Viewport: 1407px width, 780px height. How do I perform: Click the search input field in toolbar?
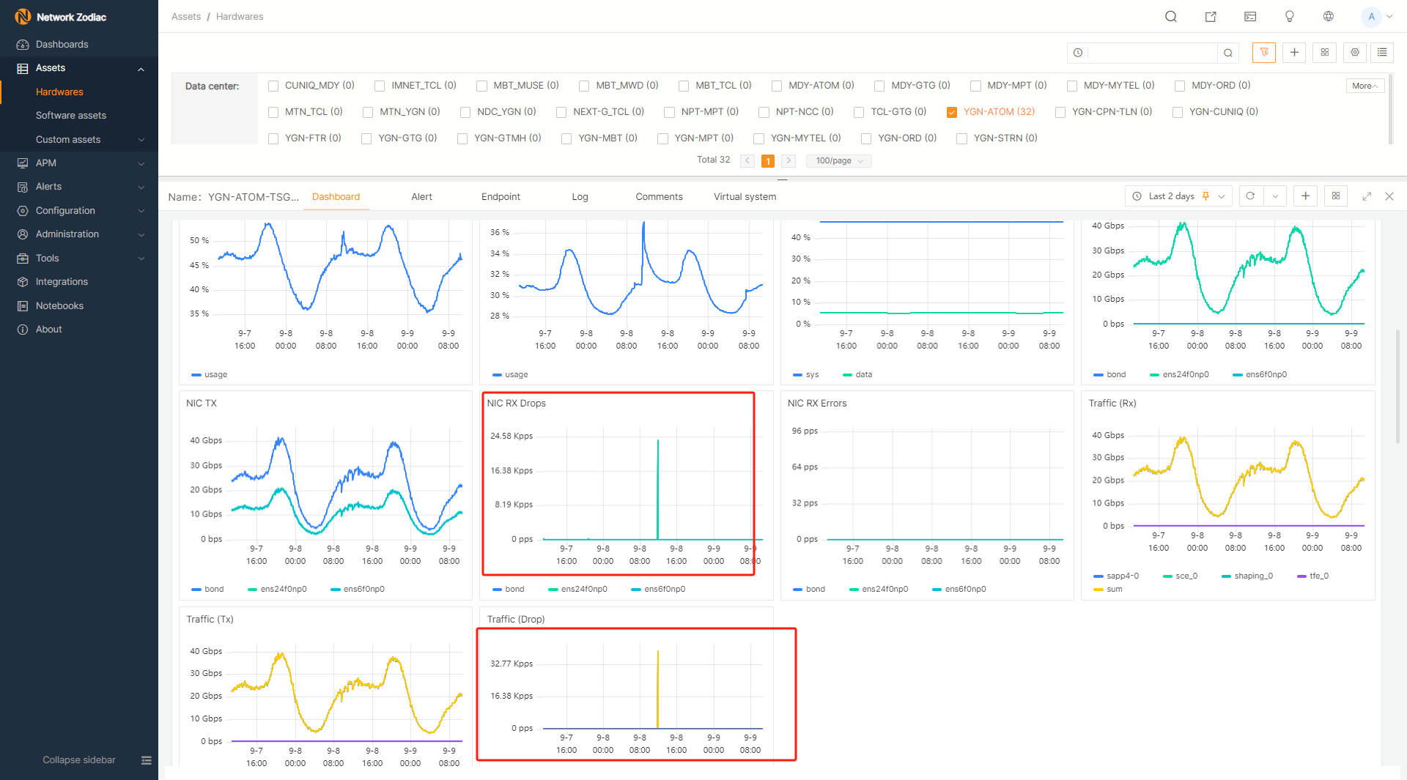point(1152,53)
